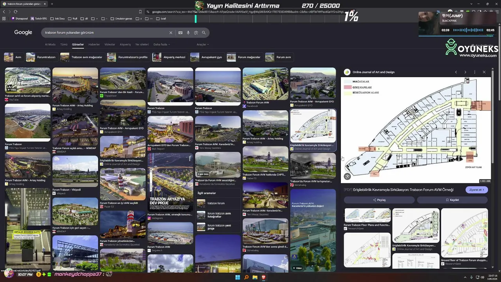Filter images by Avm chip
501x282 pixels.
point(13,57)
